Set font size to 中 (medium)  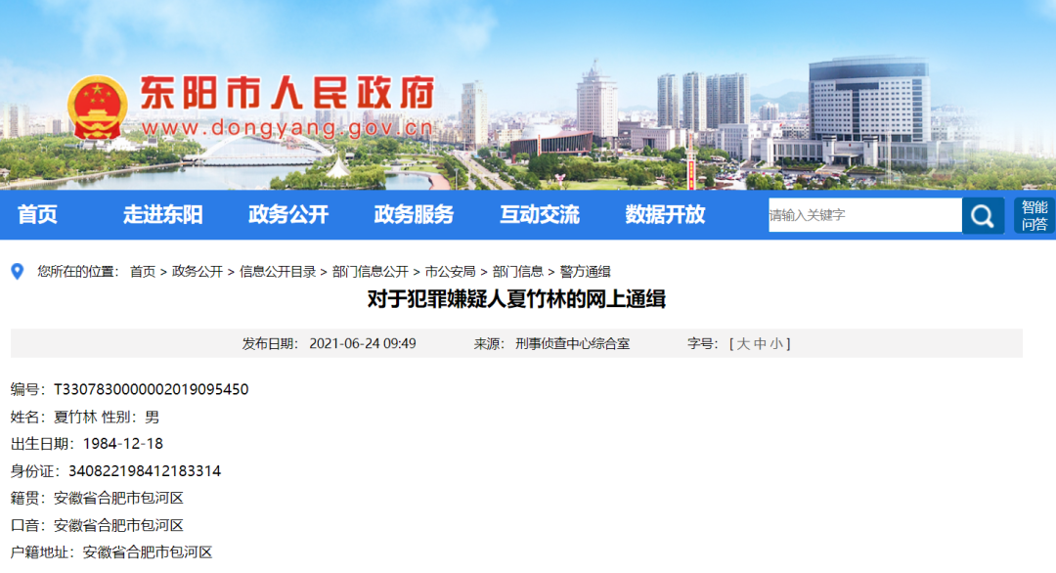tap(760, 343)
